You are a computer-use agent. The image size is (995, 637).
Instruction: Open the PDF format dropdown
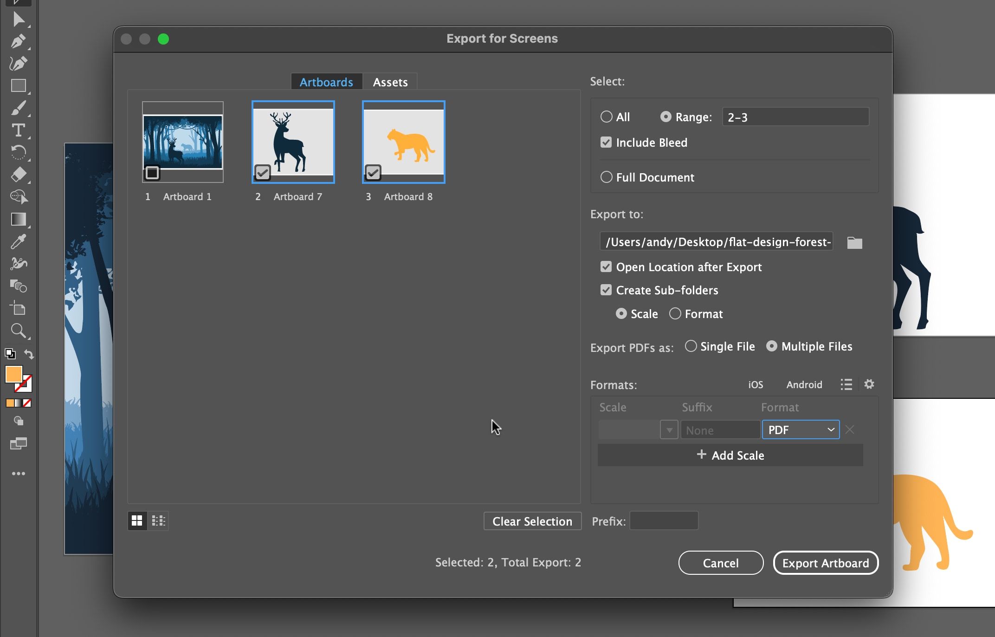click(800, 429)
